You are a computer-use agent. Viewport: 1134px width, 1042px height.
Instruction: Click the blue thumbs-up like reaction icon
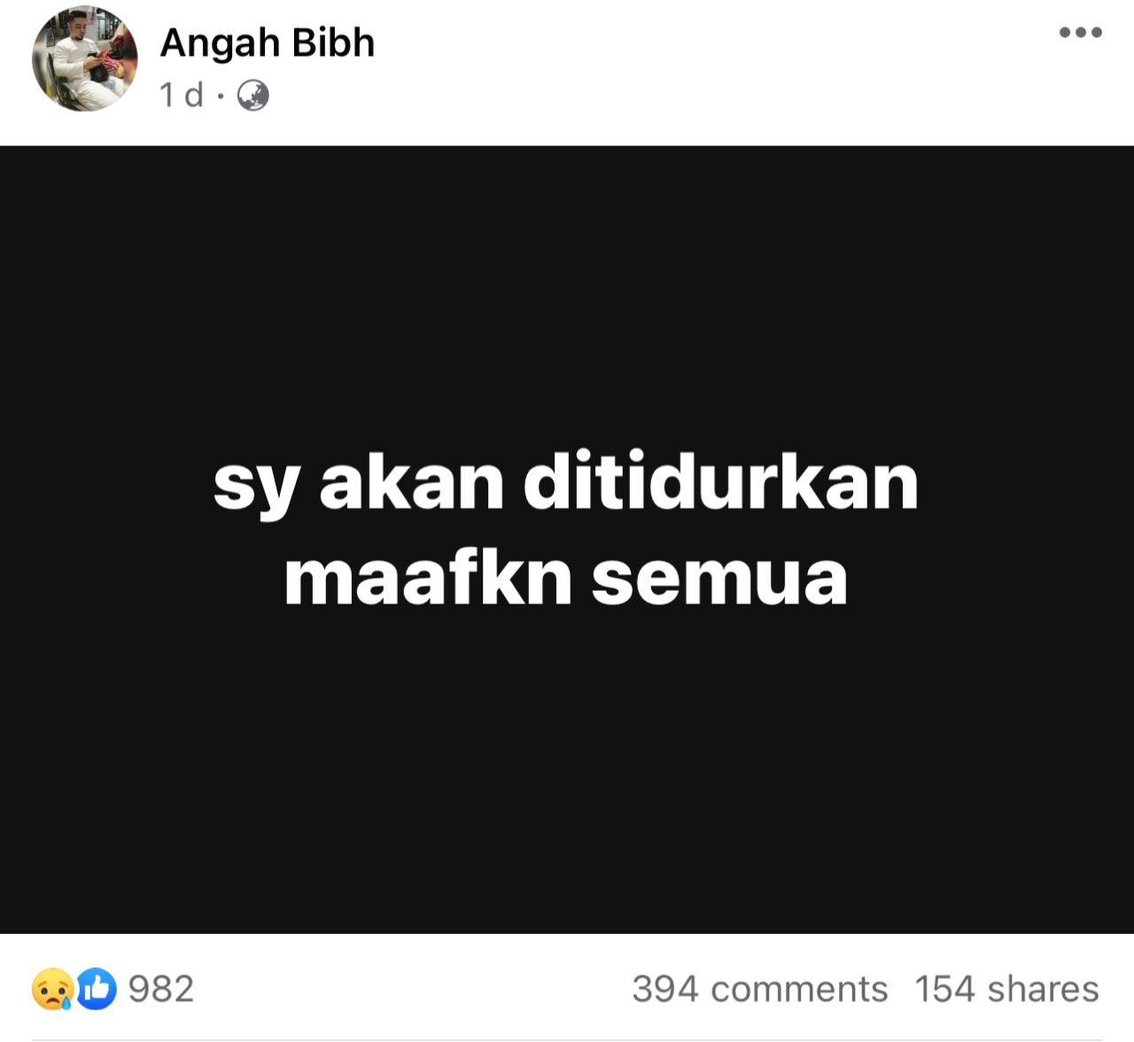(96, 989)
